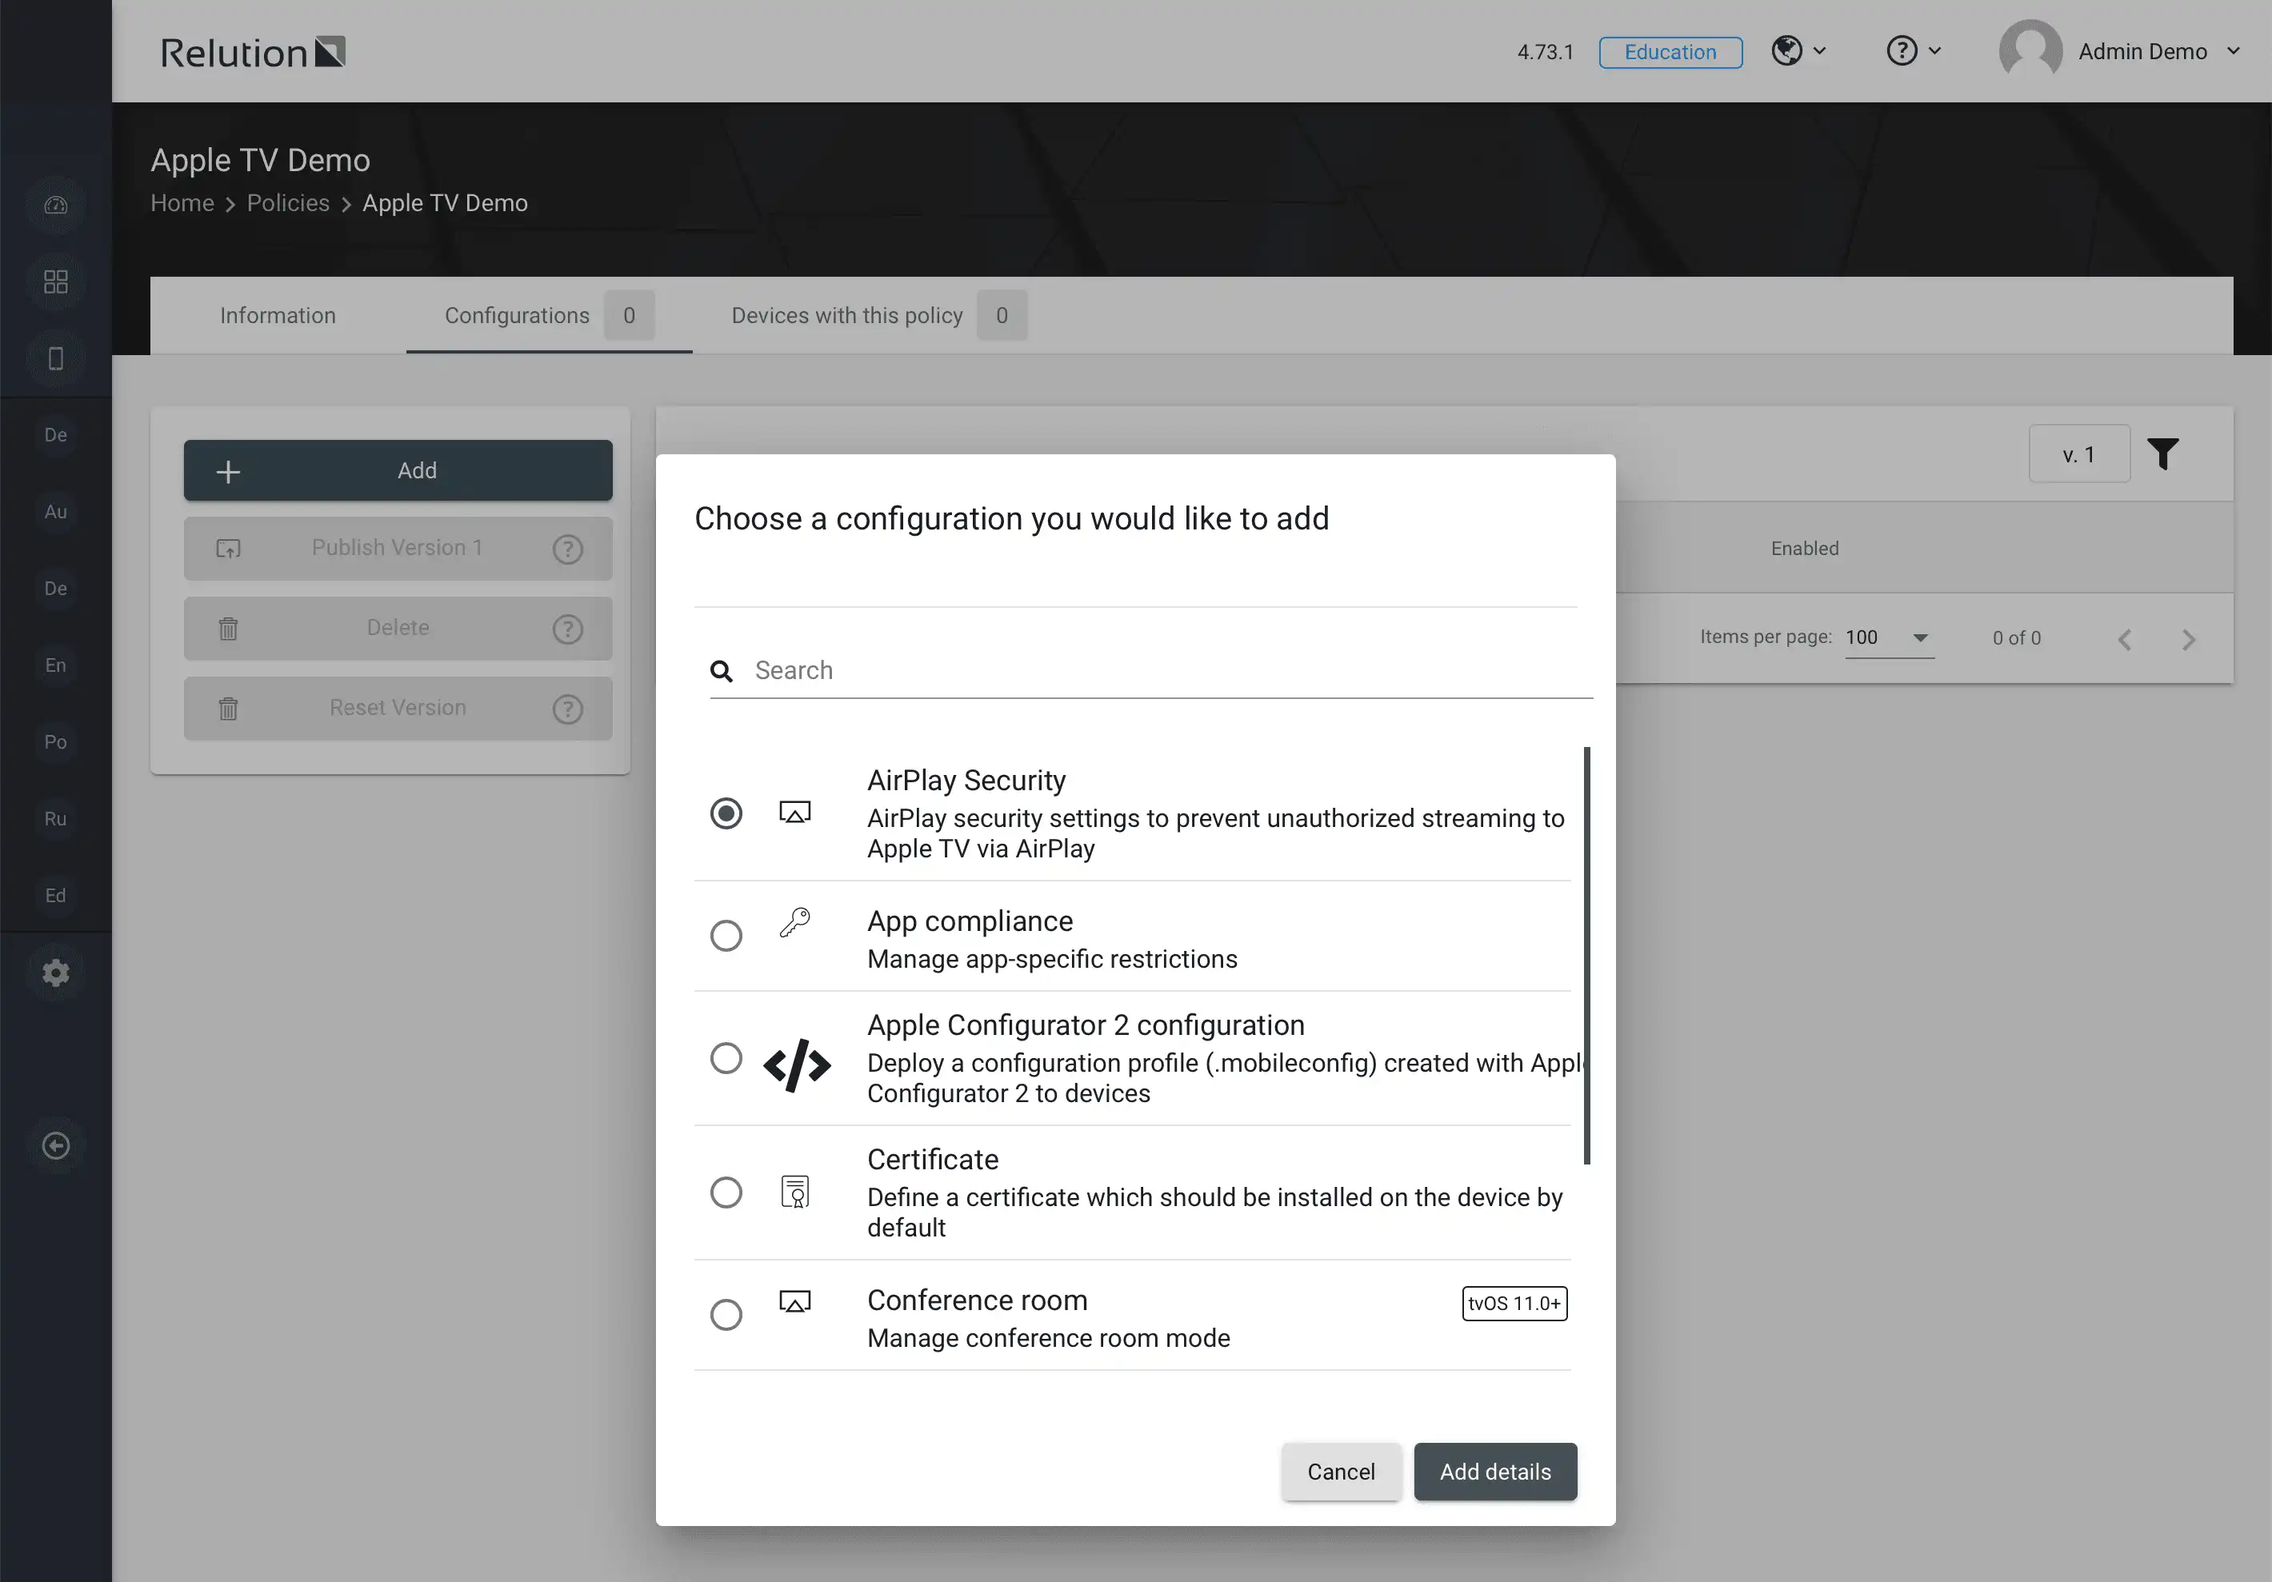Switch to the Configurations tab
Viewport: 2272px width, 1582px height.
pyautogui.click(x=549, y=314)
